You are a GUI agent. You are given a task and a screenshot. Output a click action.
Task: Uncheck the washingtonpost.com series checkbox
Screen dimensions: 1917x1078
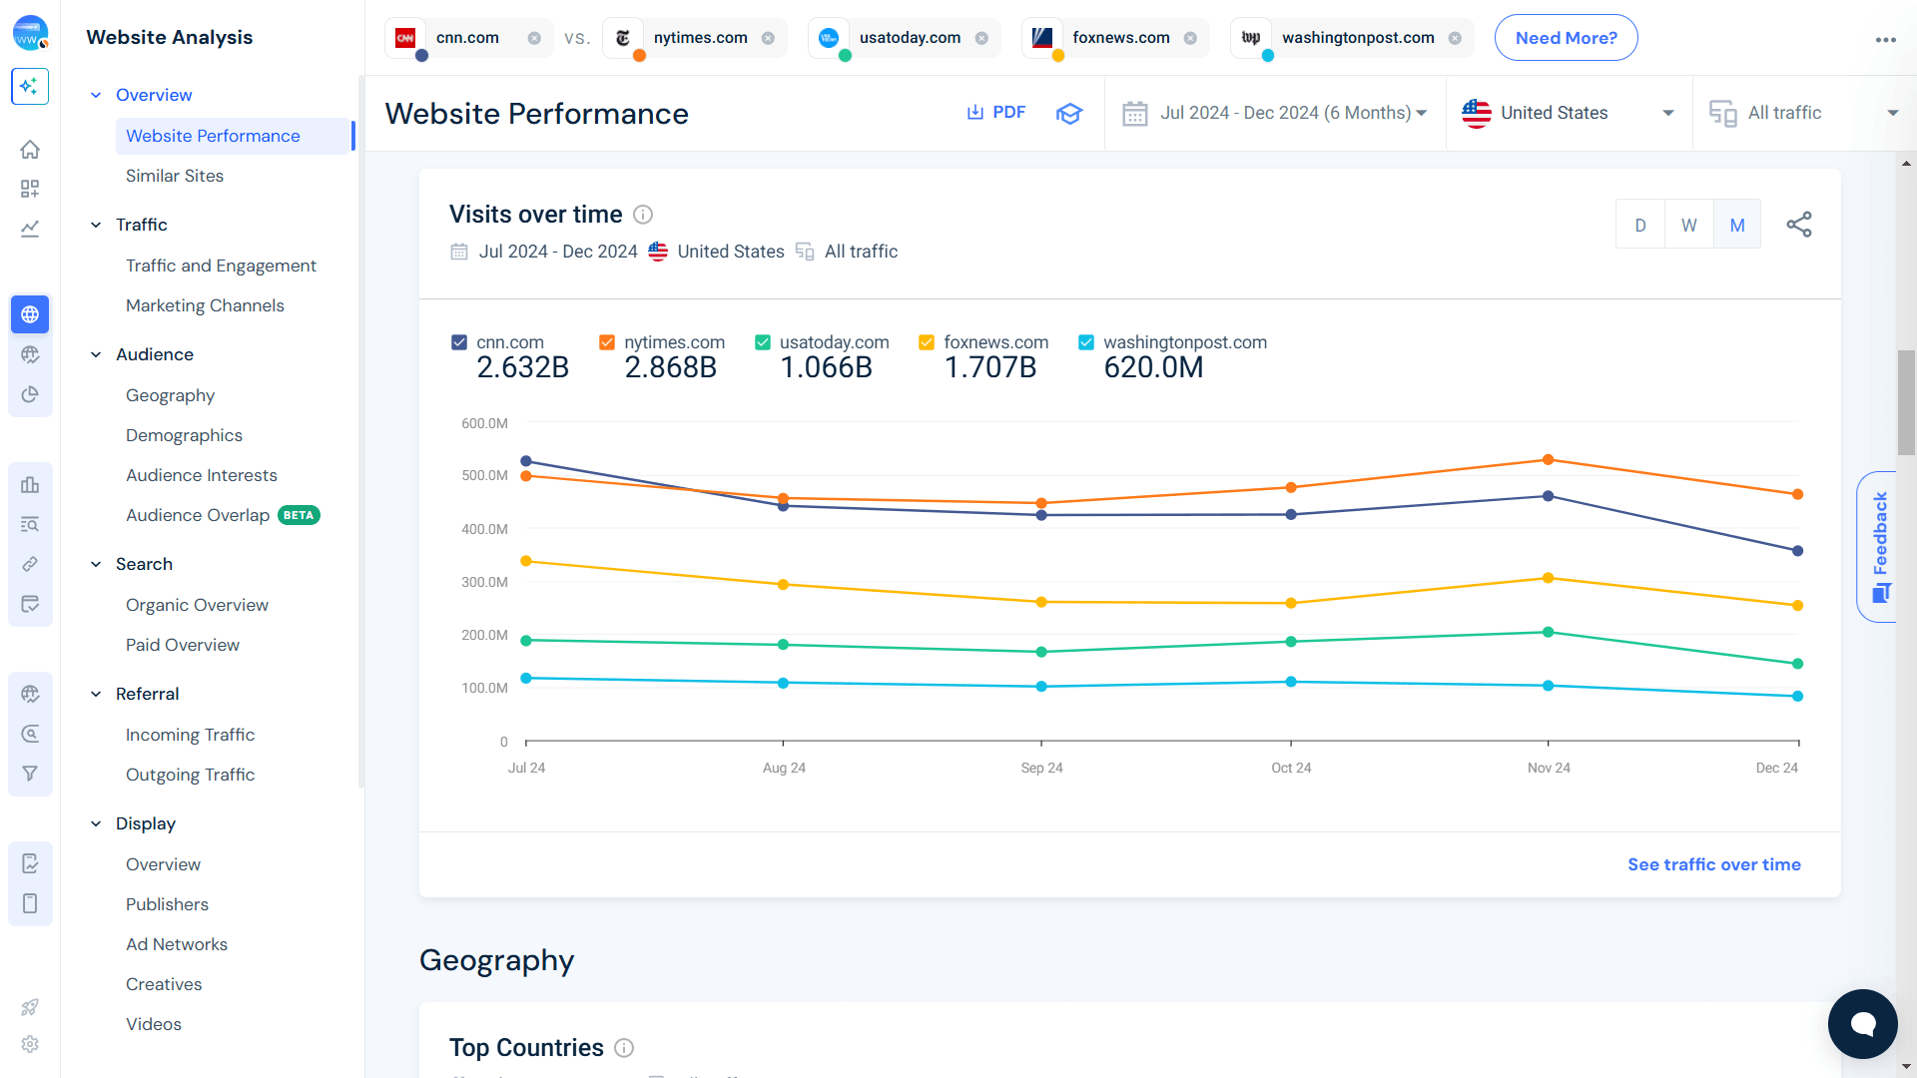1086,342
